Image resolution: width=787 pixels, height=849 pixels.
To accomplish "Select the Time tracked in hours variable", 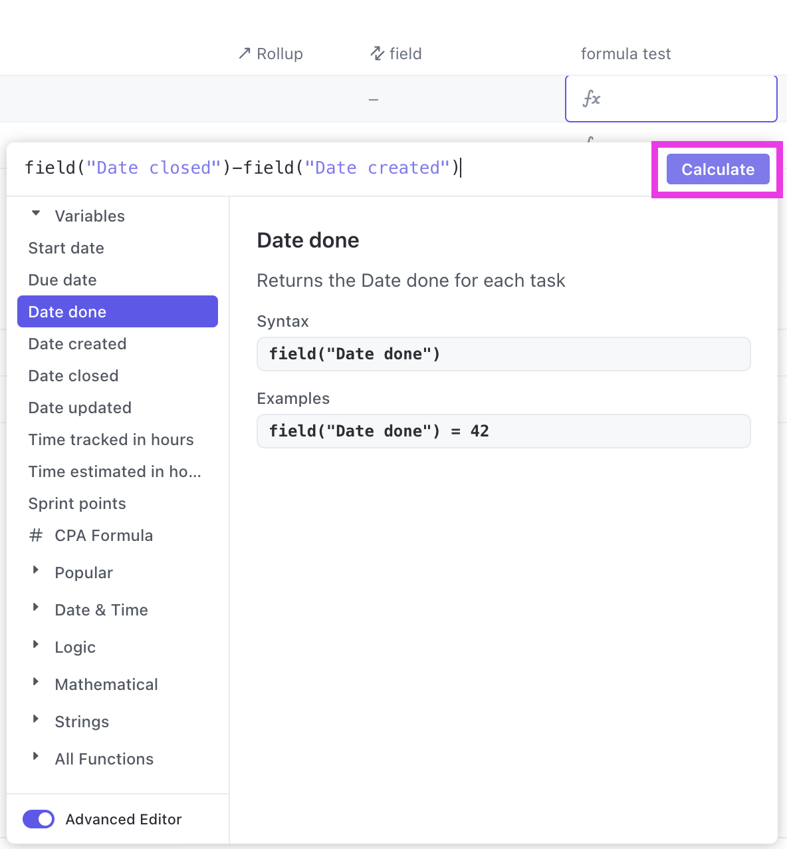I will pos(111,439).
